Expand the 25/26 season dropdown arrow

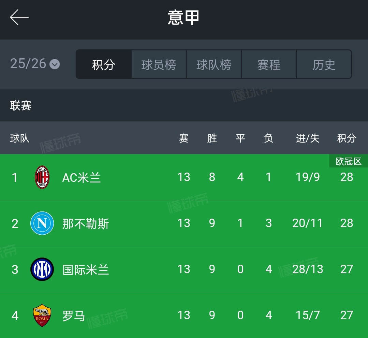(55, 64)
